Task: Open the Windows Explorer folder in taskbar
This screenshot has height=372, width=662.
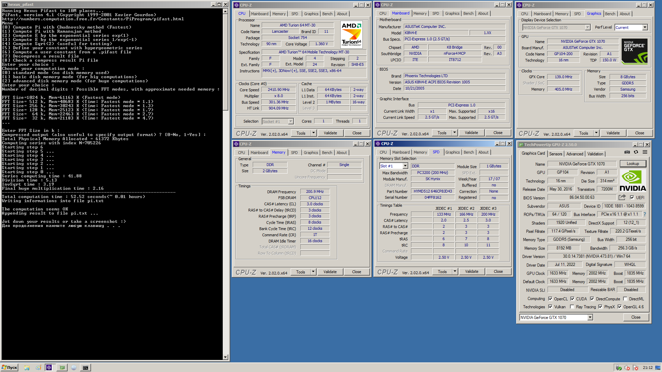Action: [27, 368]
